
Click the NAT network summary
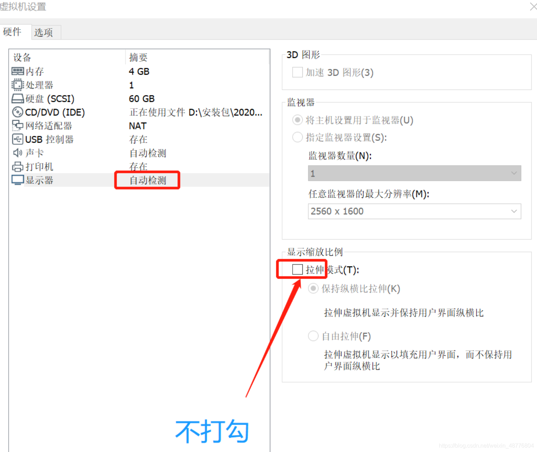pyautogui.click(x=138, y=126)
